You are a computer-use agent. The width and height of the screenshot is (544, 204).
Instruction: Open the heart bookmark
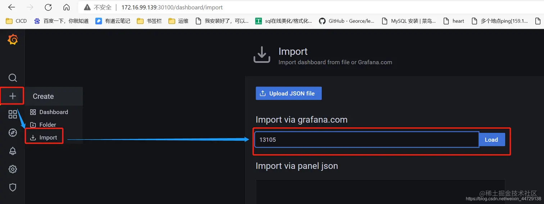[x=454, y=21]
